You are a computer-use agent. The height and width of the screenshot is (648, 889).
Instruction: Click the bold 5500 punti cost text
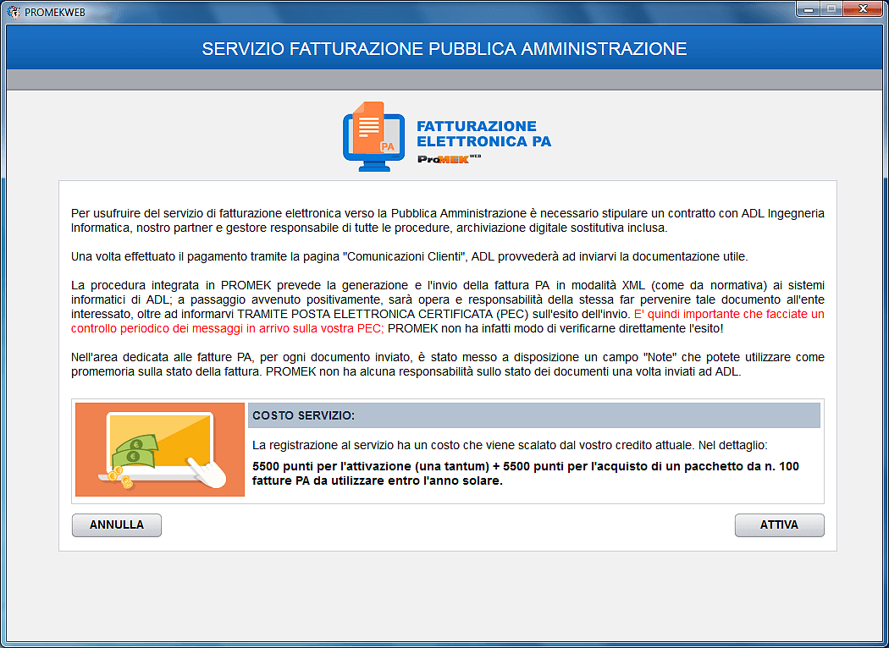point(525,474)
